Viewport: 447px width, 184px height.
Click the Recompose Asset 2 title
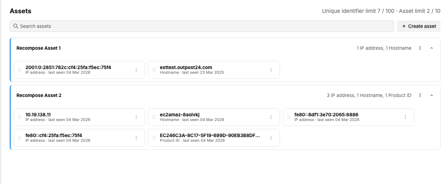point(39,96)
